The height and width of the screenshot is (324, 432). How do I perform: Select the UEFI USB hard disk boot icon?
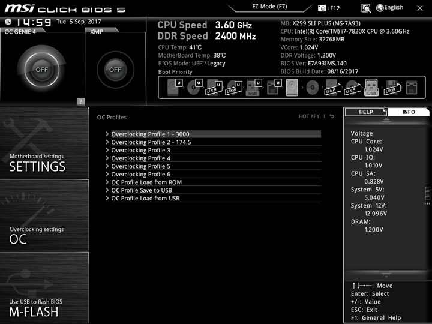[214, 88]
